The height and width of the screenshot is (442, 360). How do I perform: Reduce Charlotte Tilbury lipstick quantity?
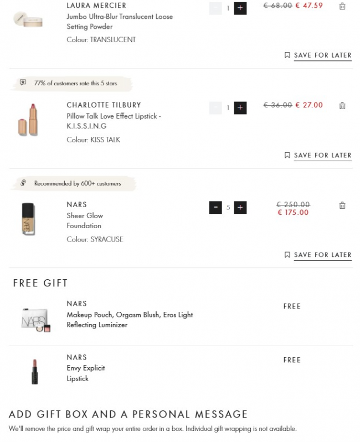(215, 107)
